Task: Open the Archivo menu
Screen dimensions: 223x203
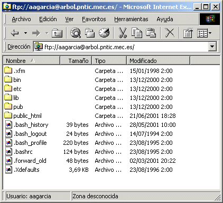Action: [21, 19]
